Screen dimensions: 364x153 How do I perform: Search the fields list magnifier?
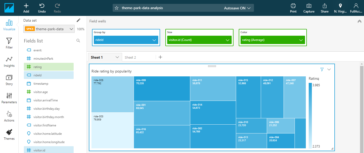tap(78, 41)
